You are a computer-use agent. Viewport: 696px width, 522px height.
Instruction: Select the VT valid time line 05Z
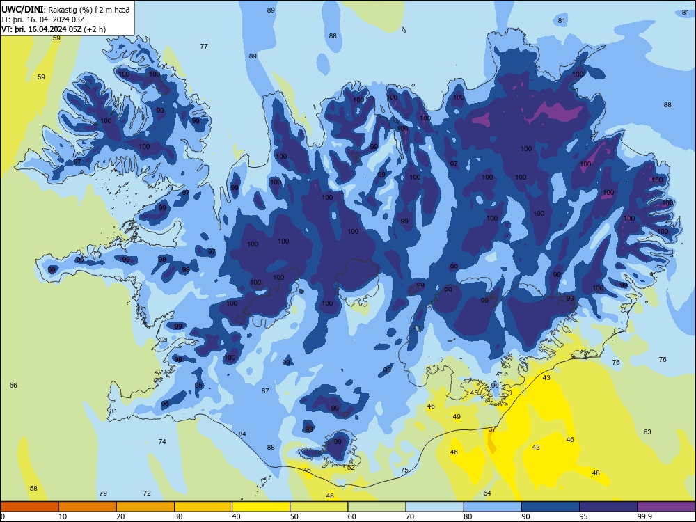point(54,29)
